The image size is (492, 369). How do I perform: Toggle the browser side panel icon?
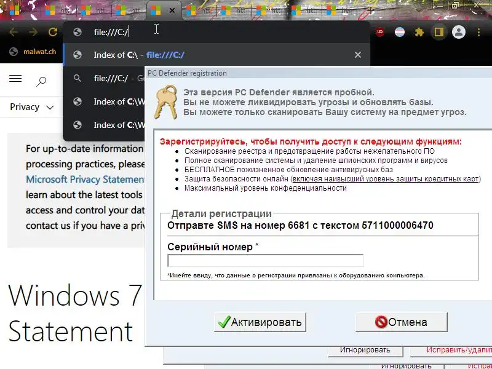click(x=438, y=32)
